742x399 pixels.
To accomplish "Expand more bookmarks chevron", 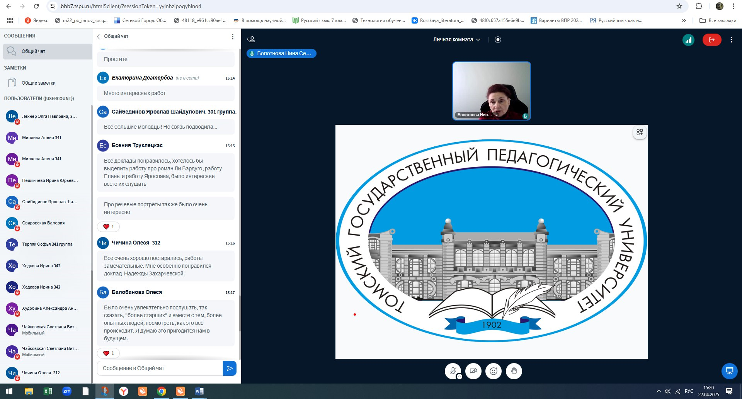I will coord(684,20).
